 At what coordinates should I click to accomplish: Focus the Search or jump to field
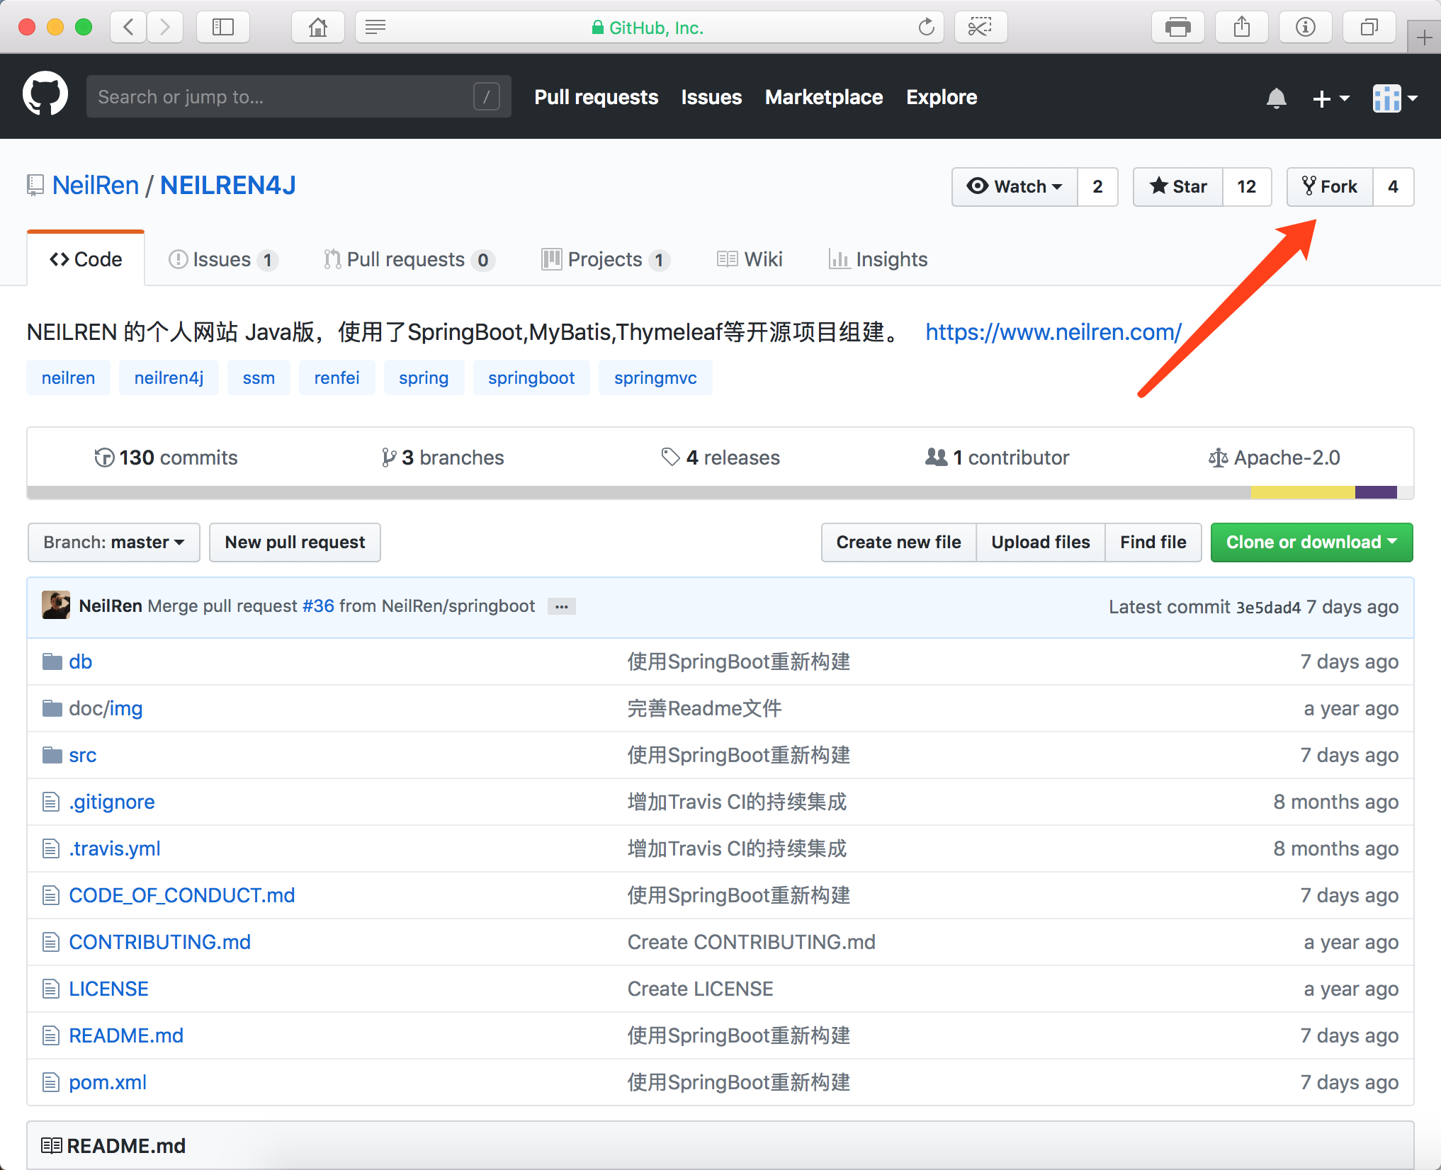point(298,96)
